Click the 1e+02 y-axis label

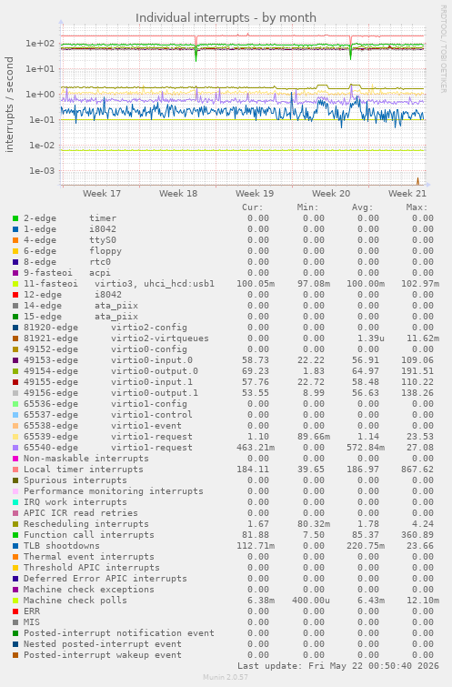(x=40, y=44)
